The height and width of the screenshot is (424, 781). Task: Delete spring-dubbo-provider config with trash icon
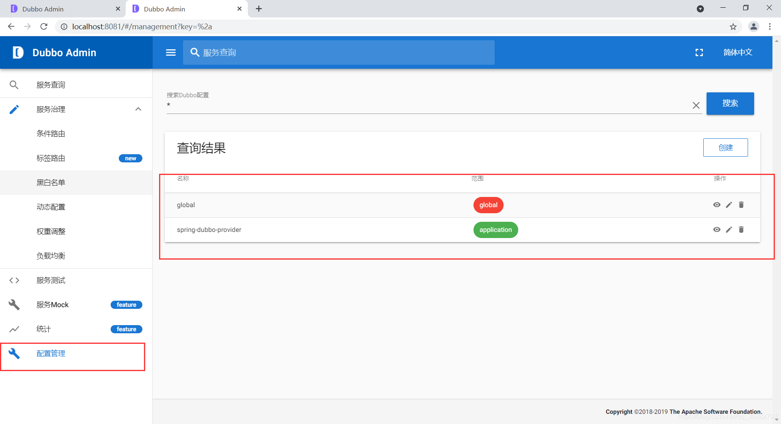pyautogui.click(x=741, y=230)
